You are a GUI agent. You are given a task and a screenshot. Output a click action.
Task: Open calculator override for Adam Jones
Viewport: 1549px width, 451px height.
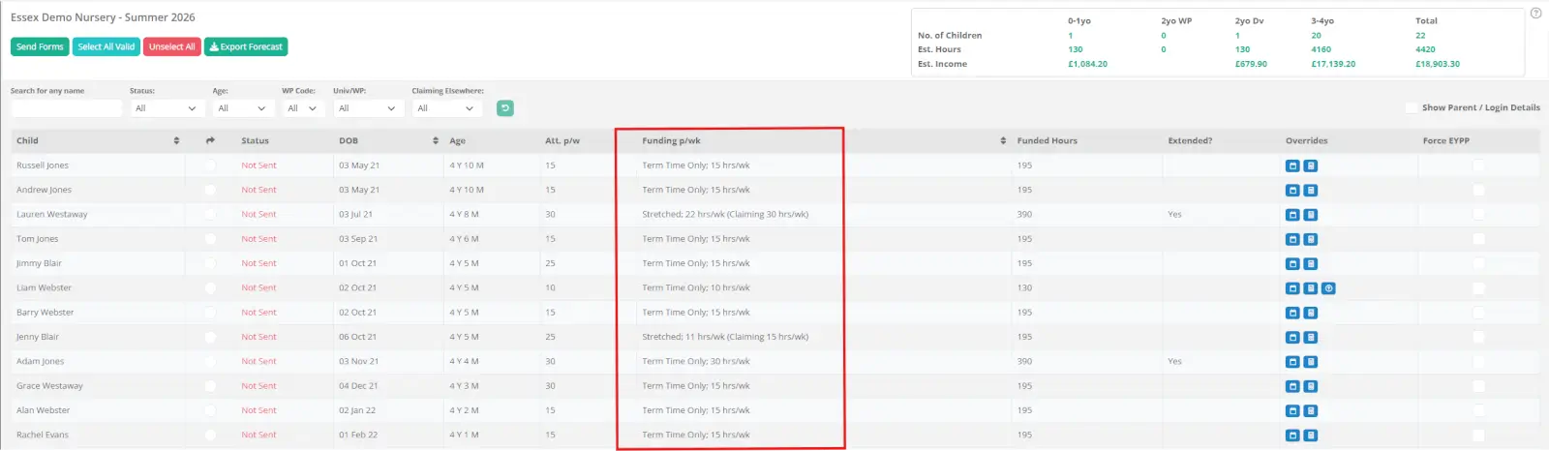click(x=1310, y=362)
